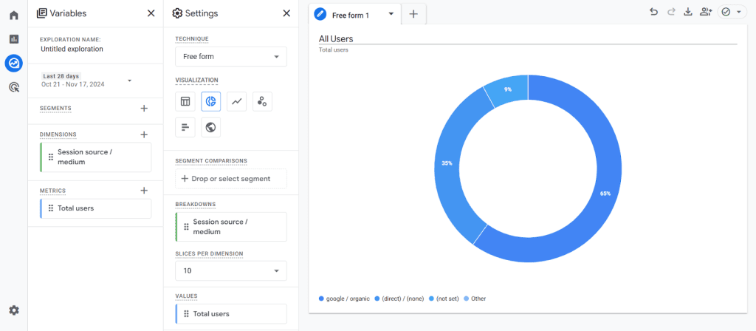Screen dimensions: 756x331
Task: Add a new exploration tab
Action: pyautogui.click(x=413, y=14)
